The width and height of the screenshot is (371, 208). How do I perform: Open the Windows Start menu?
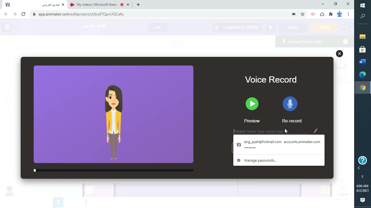click(363, 5)
